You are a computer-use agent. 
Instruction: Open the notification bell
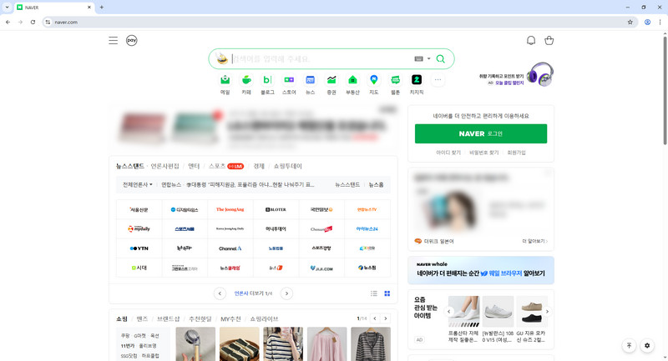[x=531, y=40]
